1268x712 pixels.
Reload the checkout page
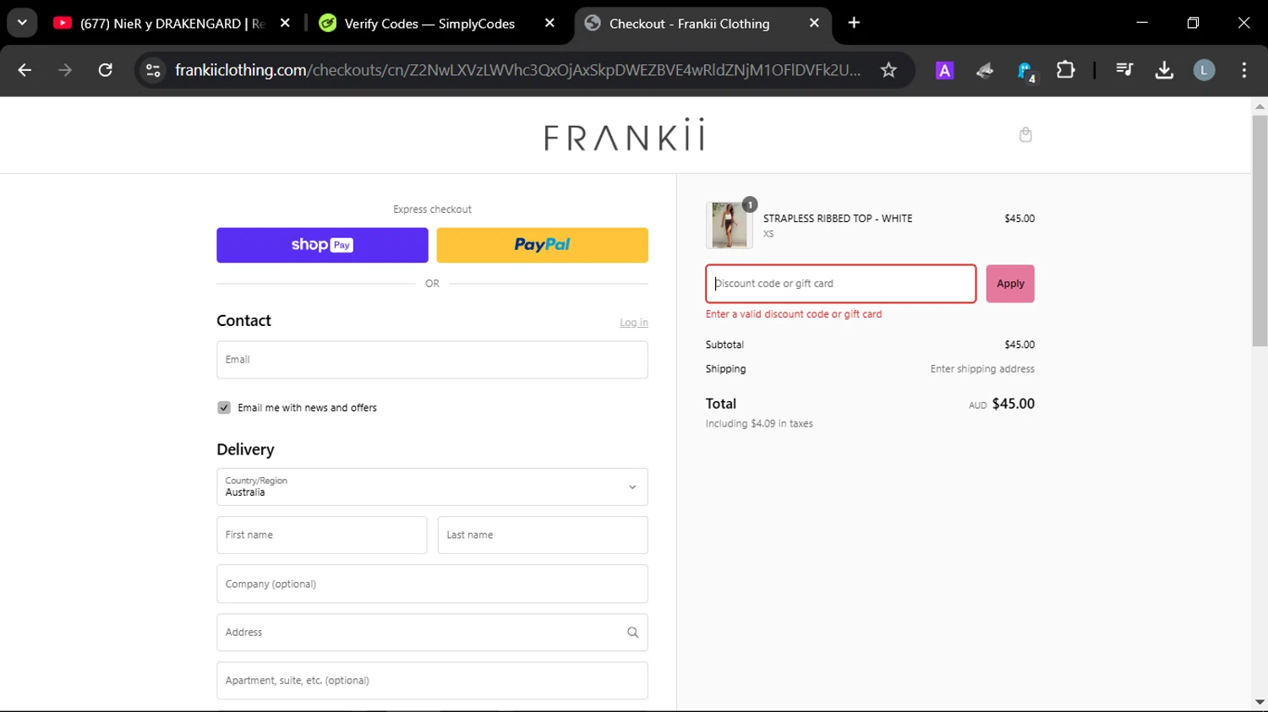click(x=106, y=70)
